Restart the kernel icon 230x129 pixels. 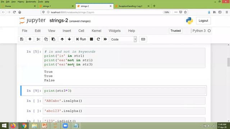click(x=98, y=39)
